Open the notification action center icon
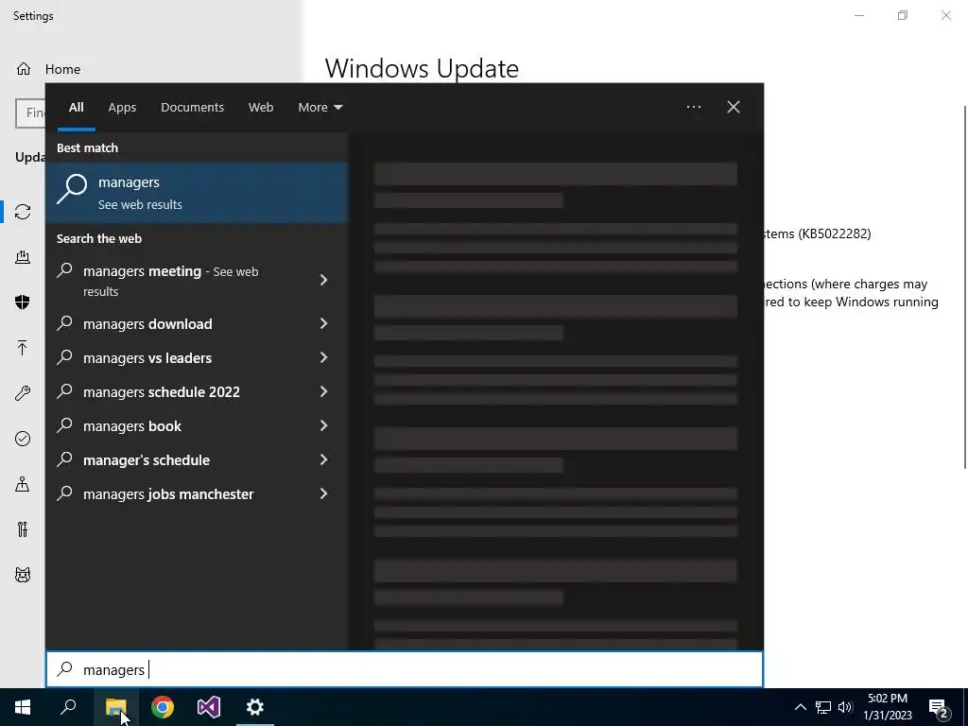This screenshot has height=726, width=968. pyautogui.click(x=939, y=708)
